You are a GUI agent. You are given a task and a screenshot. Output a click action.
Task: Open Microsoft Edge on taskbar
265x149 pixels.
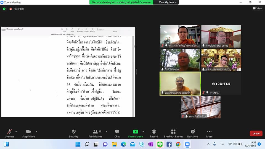(x=124, y=144)
